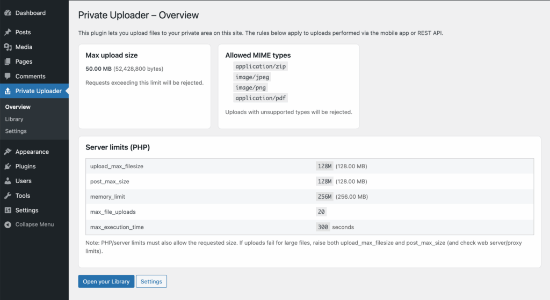Click the Media library icon
550x300 pixels.
click(x=8, y=47)
